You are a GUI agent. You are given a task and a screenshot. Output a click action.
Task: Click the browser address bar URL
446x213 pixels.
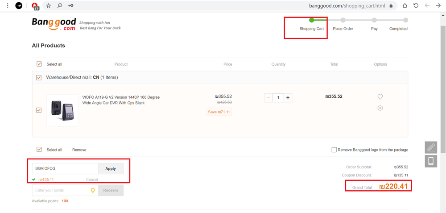coord(347,6)
